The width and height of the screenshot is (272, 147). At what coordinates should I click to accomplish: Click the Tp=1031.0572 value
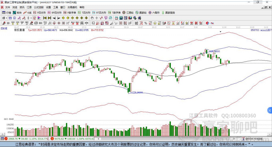point(35,30)
